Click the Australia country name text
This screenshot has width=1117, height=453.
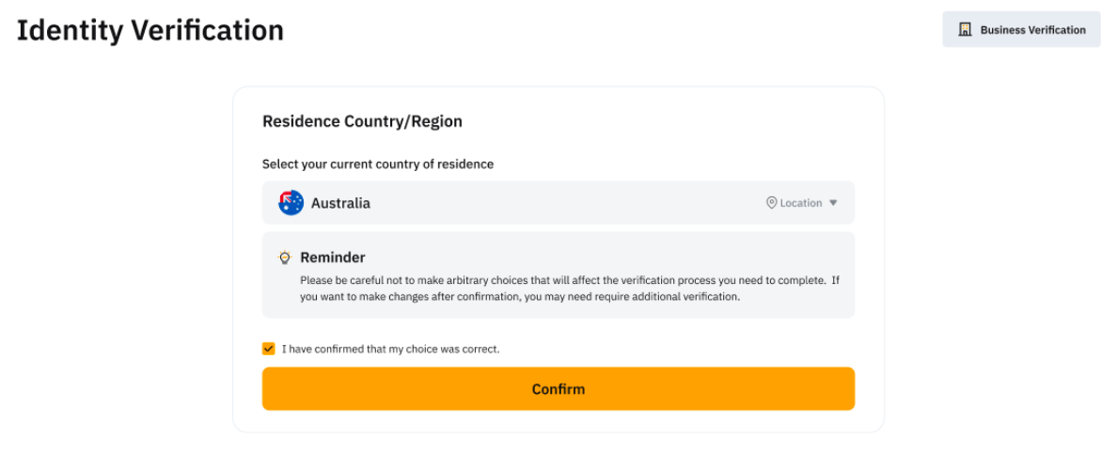coord(340,203)
